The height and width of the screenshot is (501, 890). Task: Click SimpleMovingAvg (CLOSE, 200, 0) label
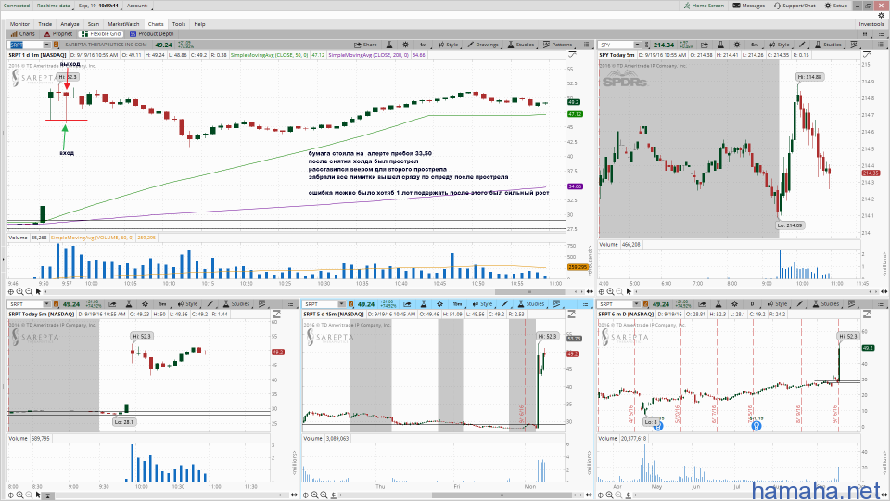click(370, 55)
